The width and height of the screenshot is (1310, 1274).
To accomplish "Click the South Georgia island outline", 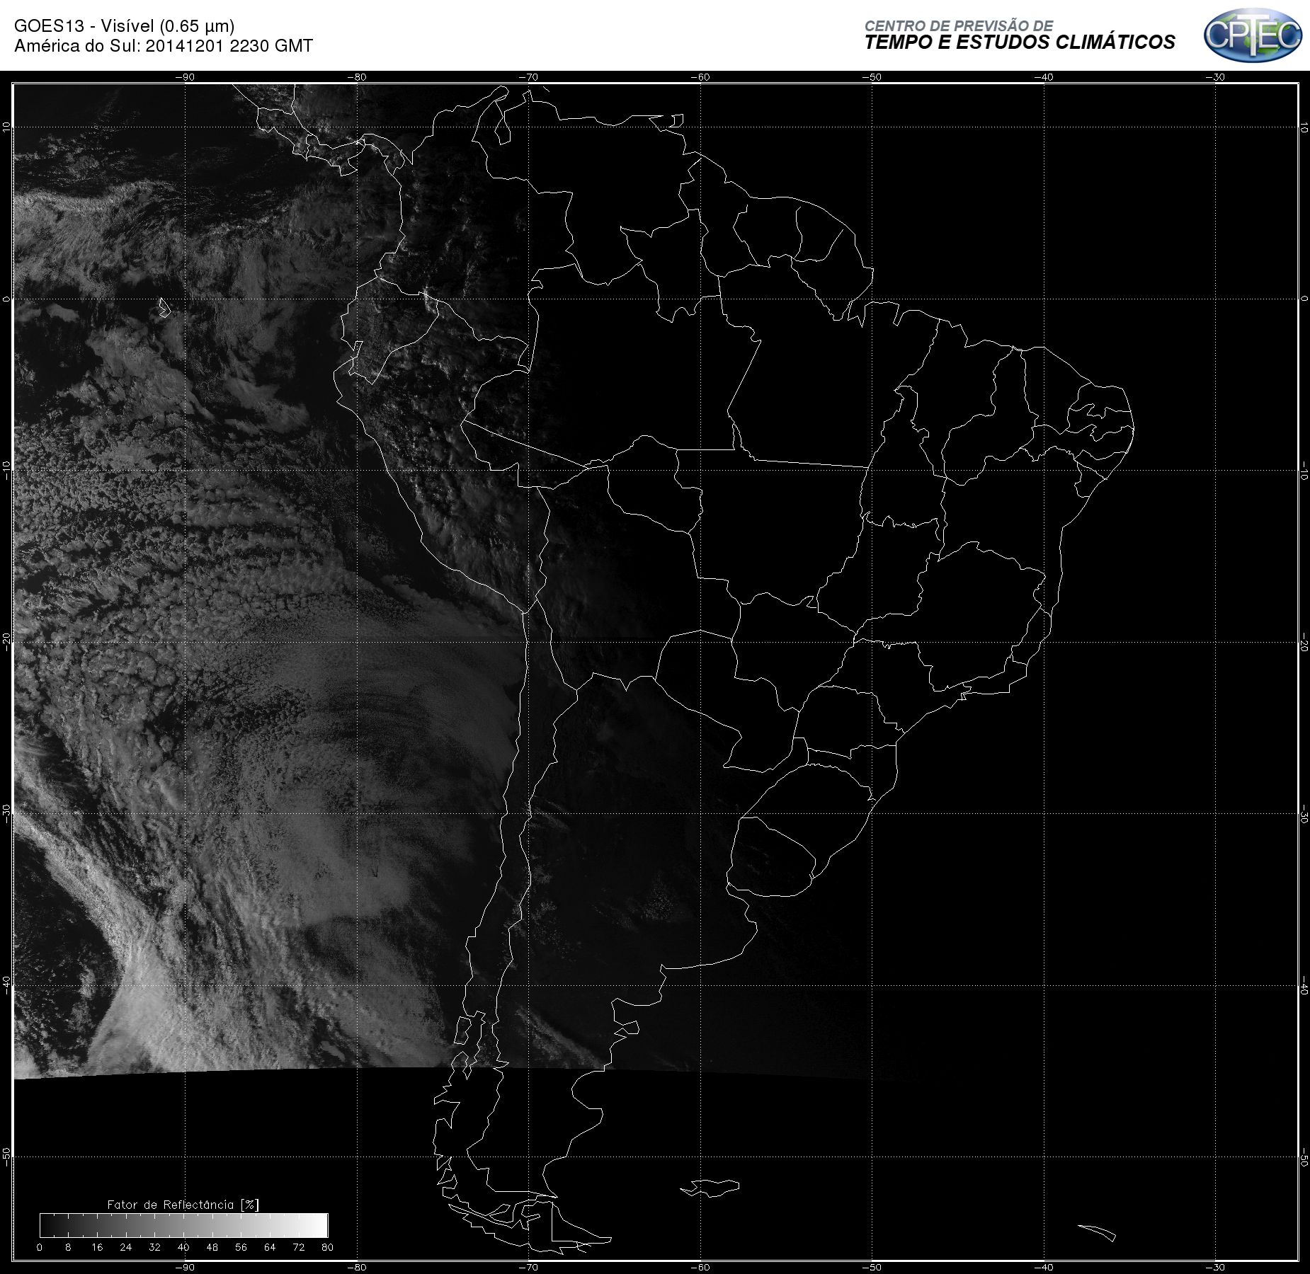I will (x=1097, y=1232).
